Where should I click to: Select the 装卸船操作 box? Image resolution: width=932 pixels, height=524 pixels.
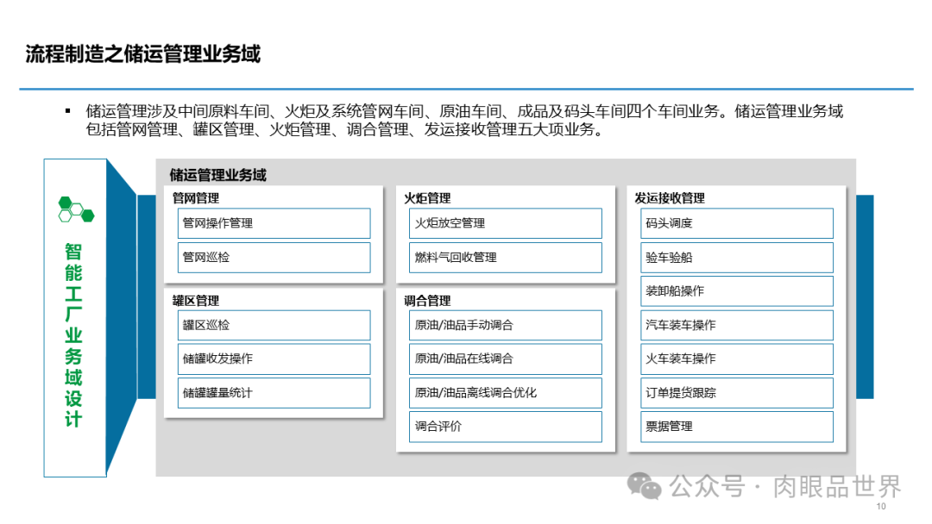[737, 291]
